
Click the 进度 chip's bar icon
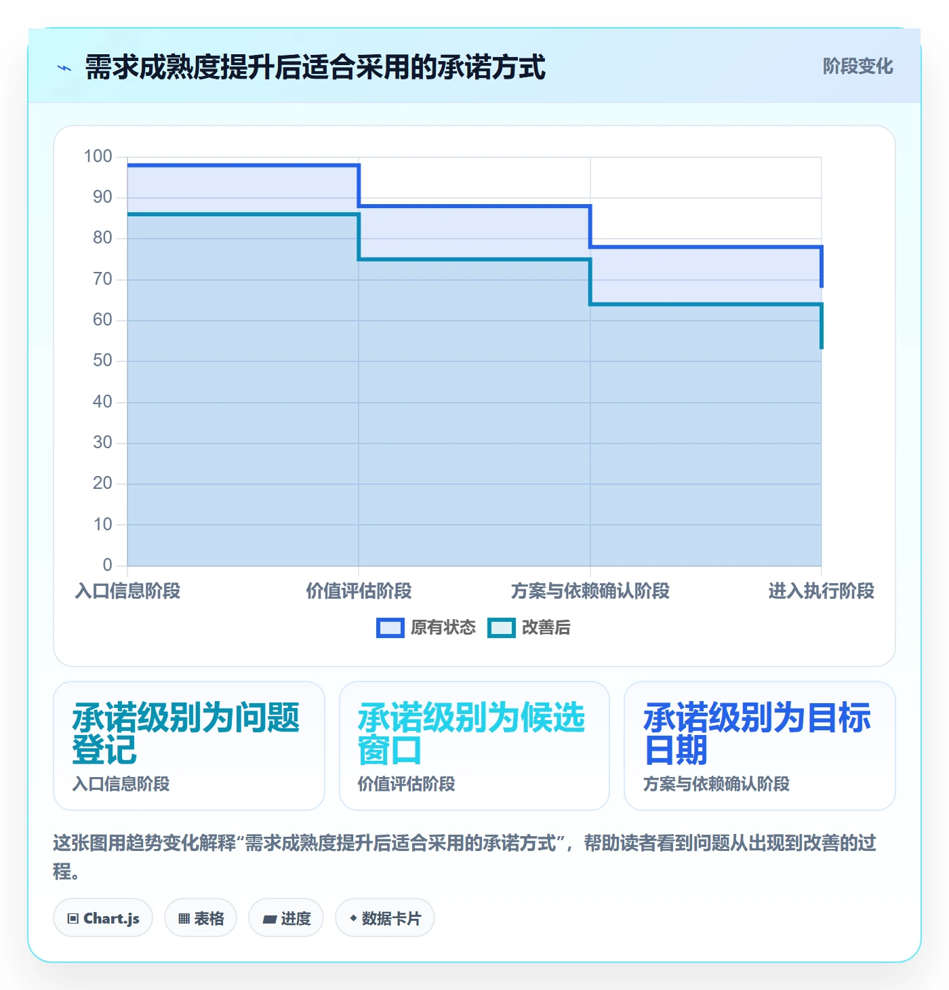tap(270, 919)
